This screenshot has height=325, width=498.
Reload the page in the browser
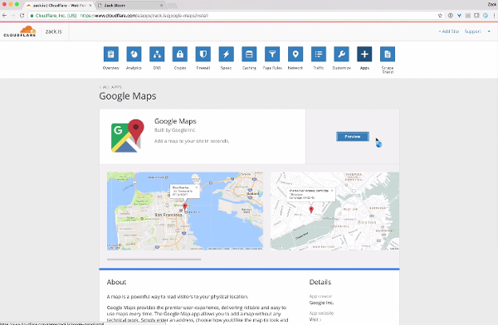[22, 15]
